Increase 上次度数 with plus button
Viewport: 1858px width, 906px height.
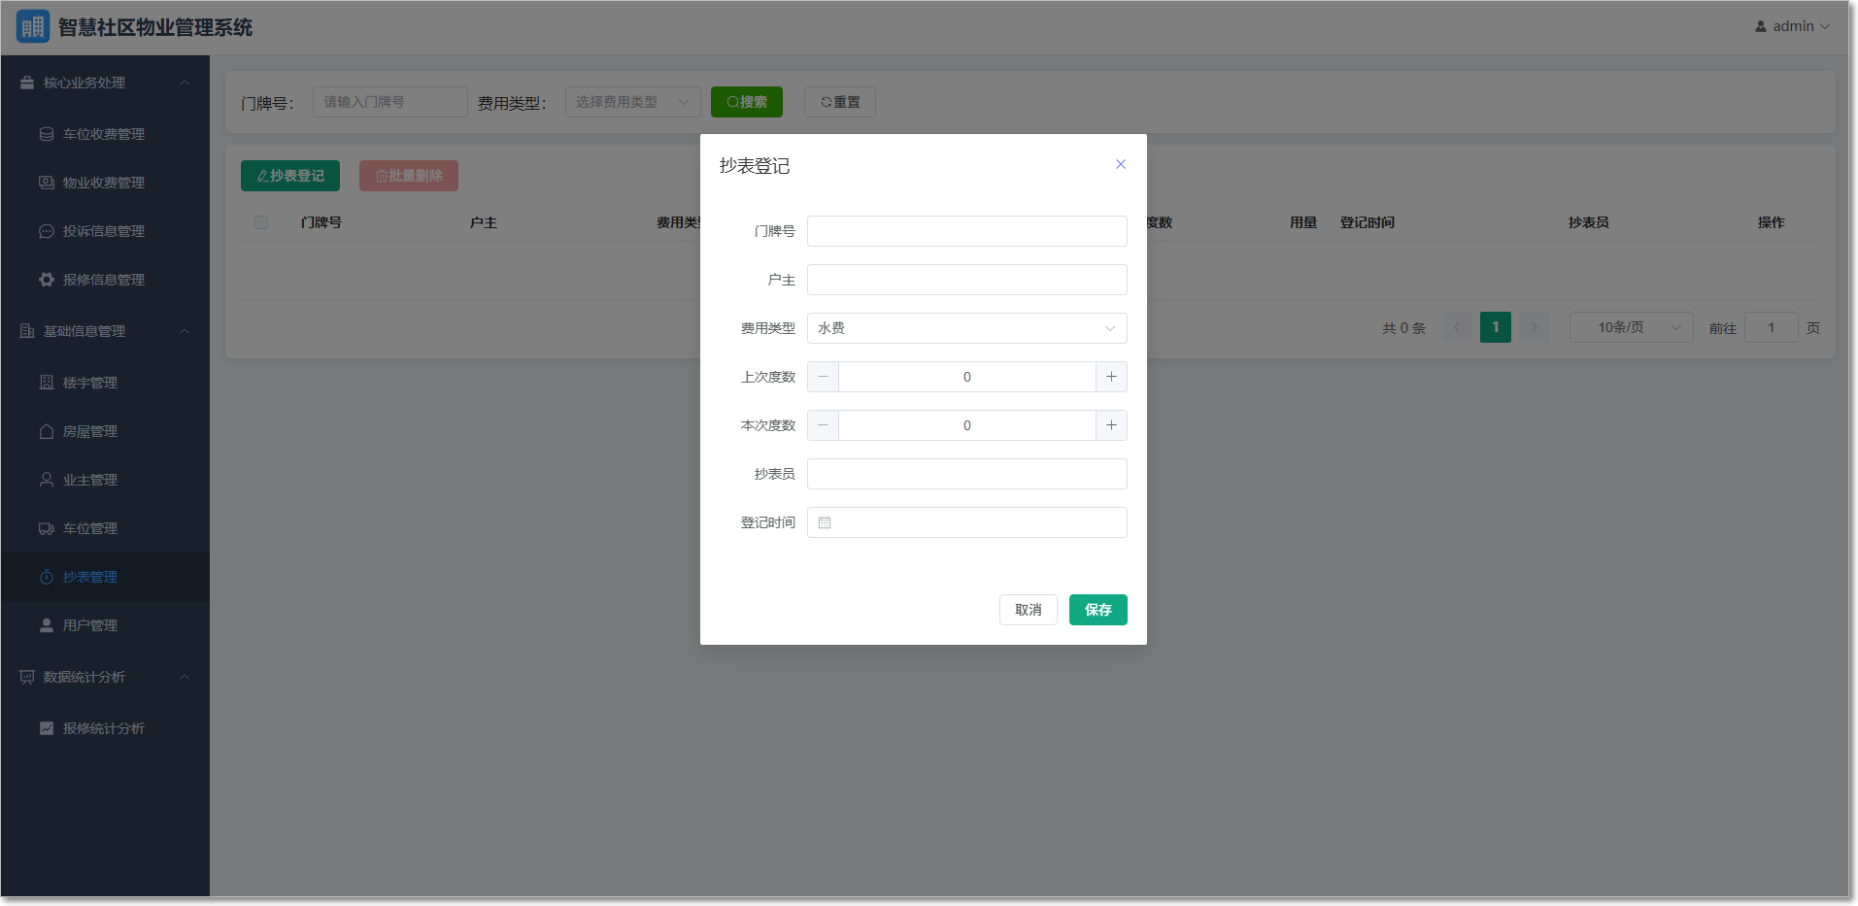coord(1111,377)
